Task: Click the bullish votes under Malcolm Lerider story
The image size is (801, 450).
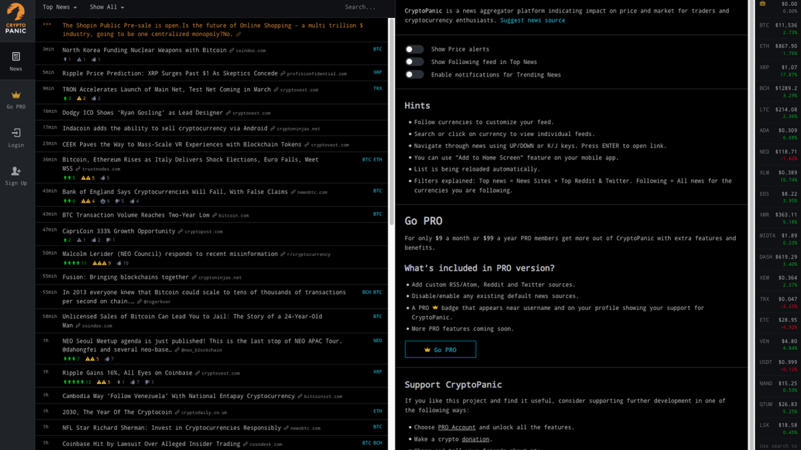Action: (x=75, y=263)
